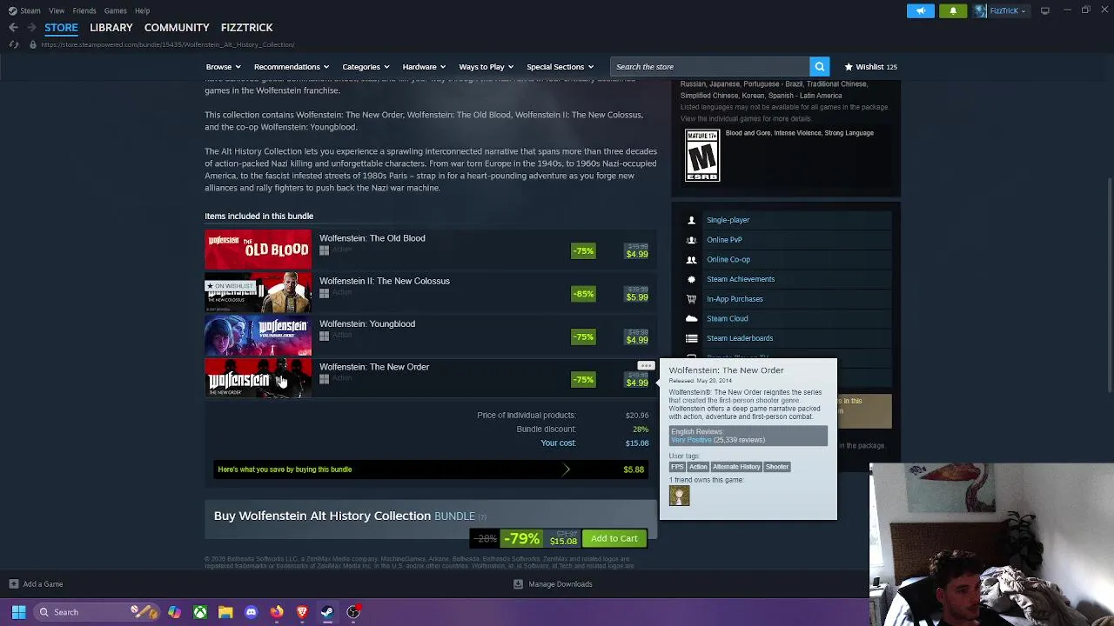Screen dimensions: 1114x626
Task: Open Wolfenstein II: The New Colossus title
Action: (x=385, y=281)
